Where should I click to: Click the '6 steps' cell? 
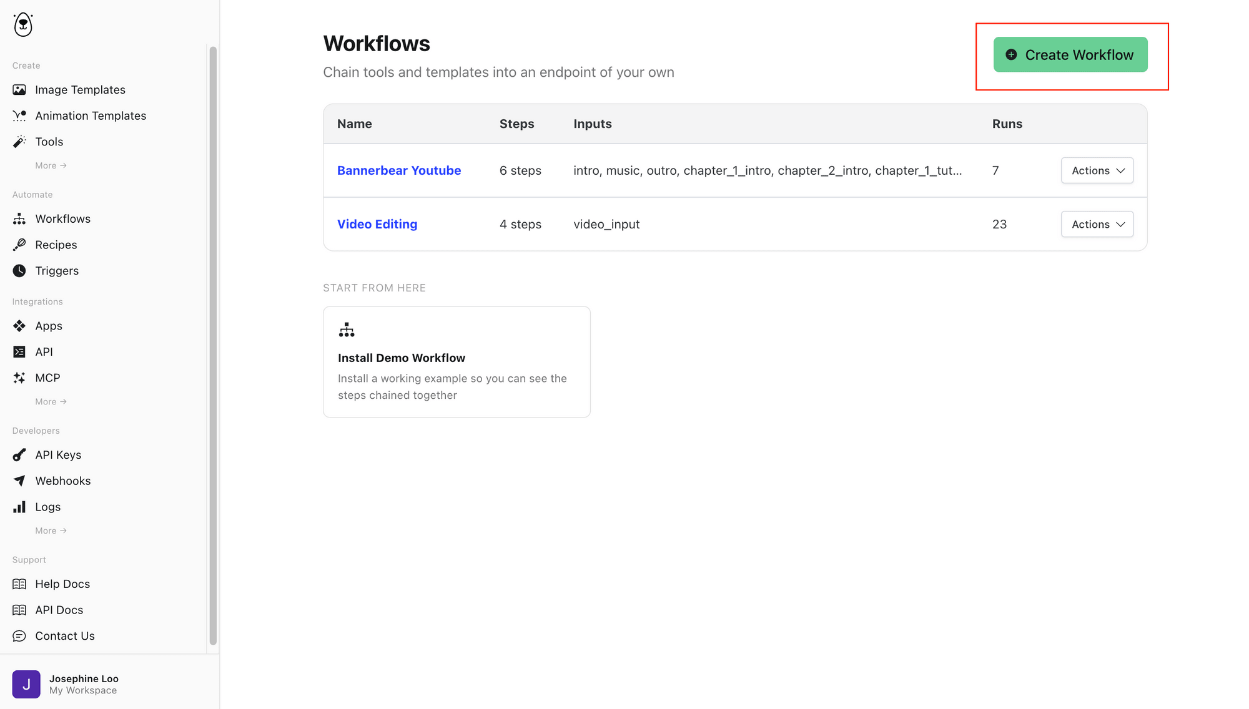coord(520,170)
